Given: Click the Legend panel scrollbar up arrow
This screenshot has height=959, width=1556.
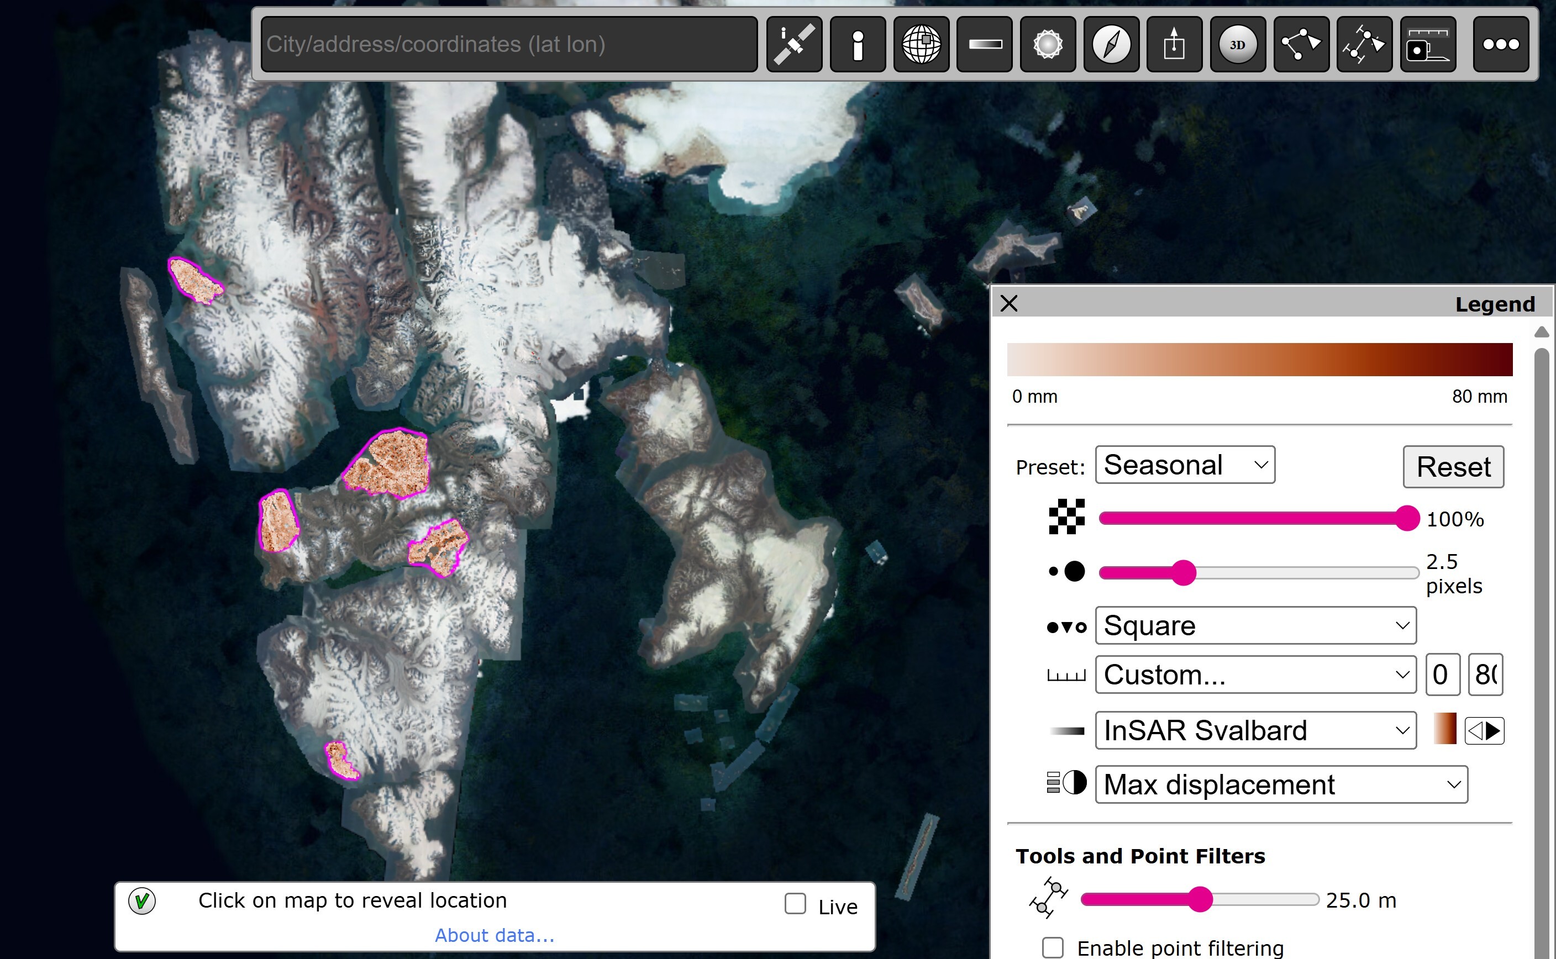Looking at the screenshot, I should point(1542,331).
